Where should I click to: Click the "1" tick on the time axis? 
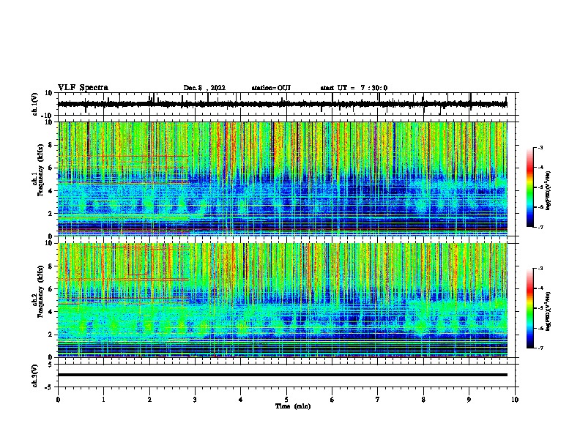103,400
